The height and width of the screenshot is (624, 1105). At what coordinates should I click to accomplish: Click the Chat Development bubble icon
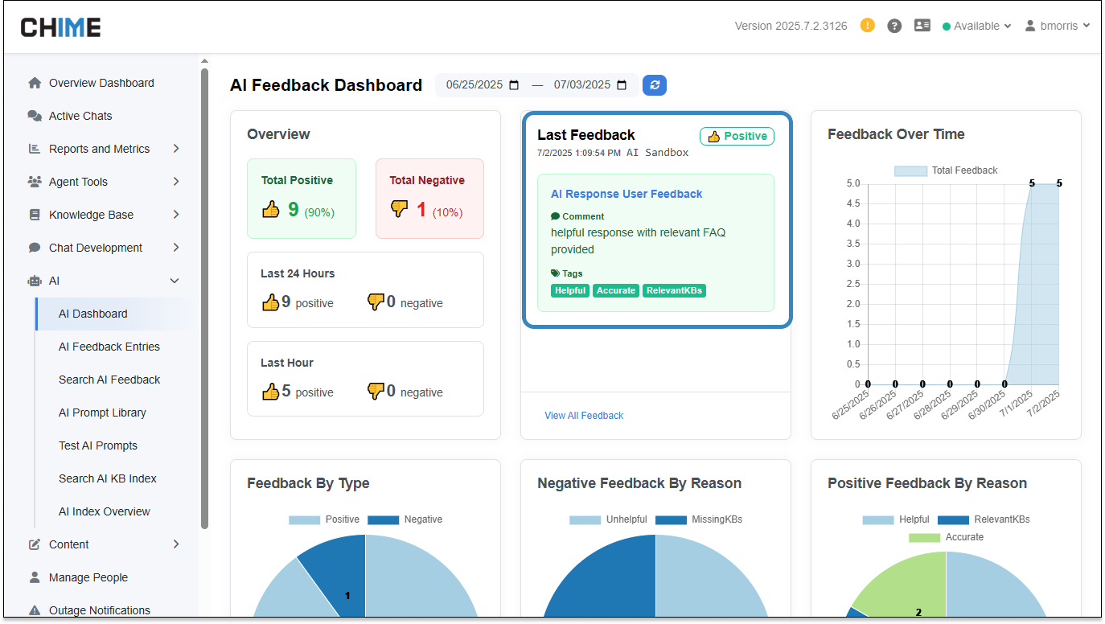35,248
